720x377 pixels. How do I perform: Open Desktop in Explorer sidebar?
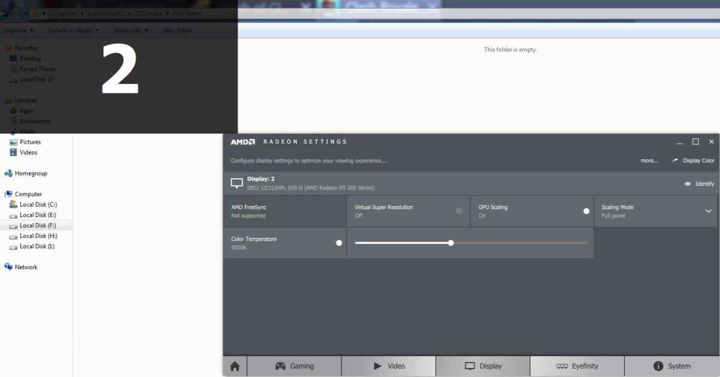[31, 59]
